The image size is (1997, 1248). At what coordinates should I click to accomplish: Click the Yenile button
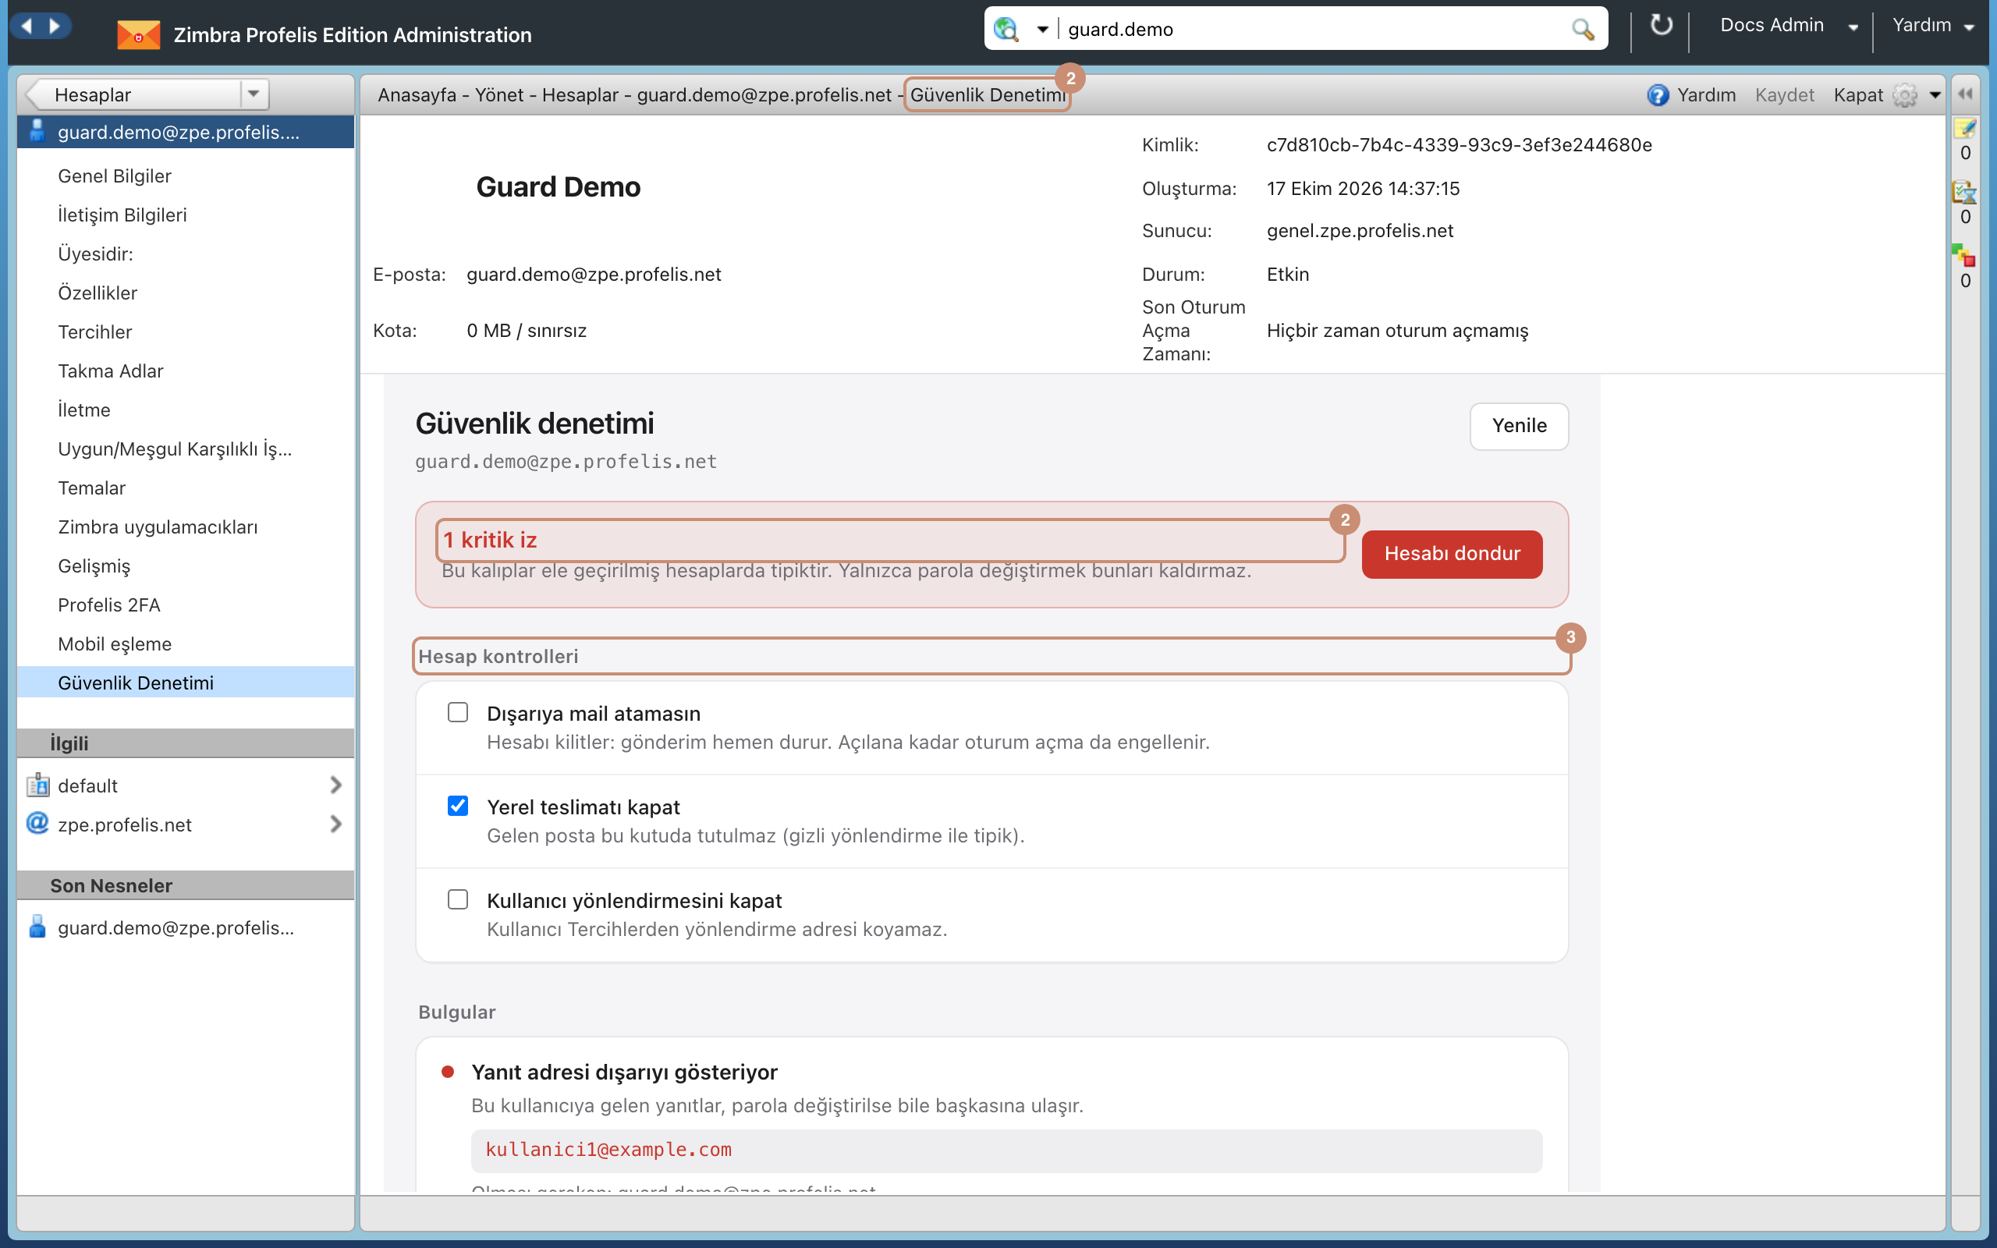tap(1520, 426)
